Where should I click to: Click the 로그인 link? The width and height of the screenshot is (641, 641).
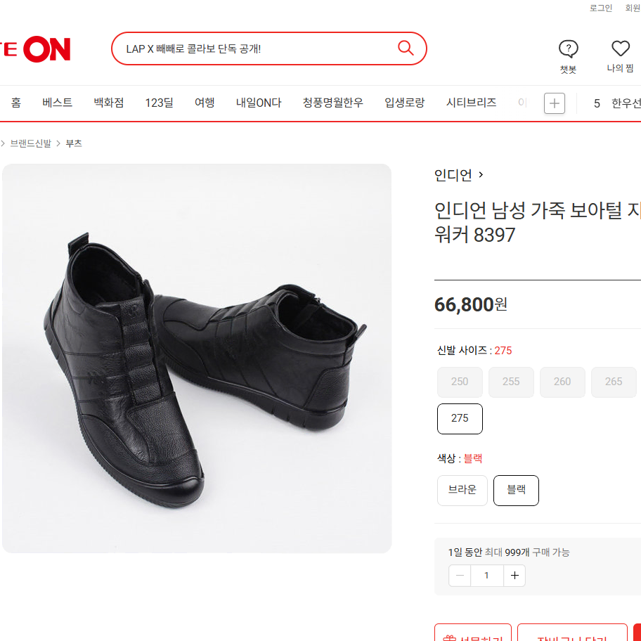pyautogui.click(x=600, y=8)
